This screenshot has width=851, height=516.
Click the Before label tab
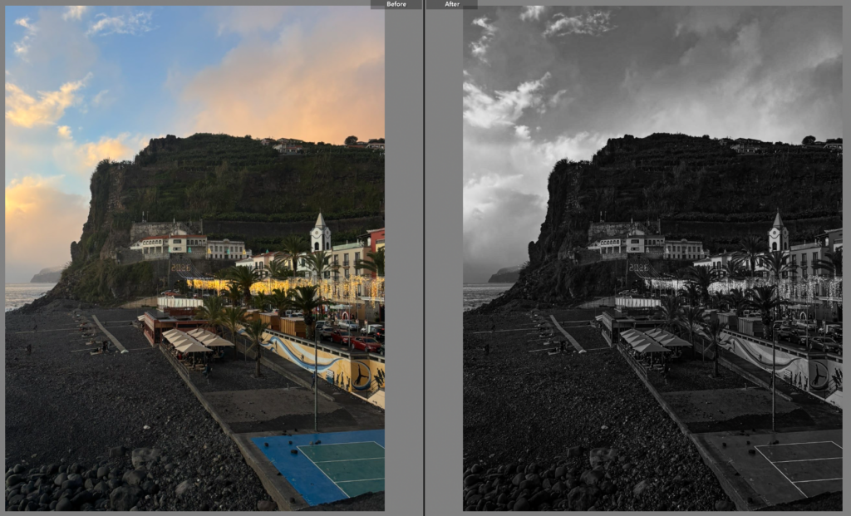(x=396, y=4)
